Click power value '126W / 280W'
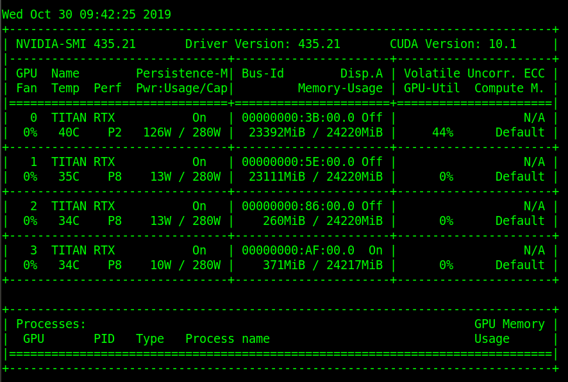This screenshot has width=568, height=382. point(182,133)
